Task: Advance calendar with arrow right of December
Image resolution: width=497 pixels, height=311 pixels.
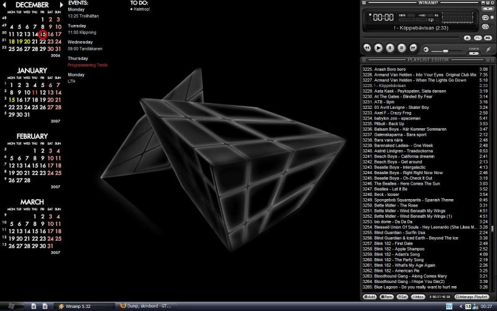Action: (x=61, y=5)
